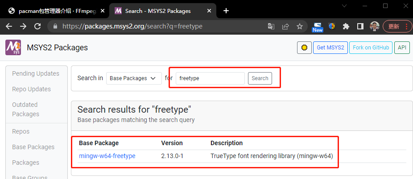Image resolution: width=413 pixels, height=179 pixels.
Task: Switch to the pacman包管理器介绍 tab
Action: click(53, 11)
